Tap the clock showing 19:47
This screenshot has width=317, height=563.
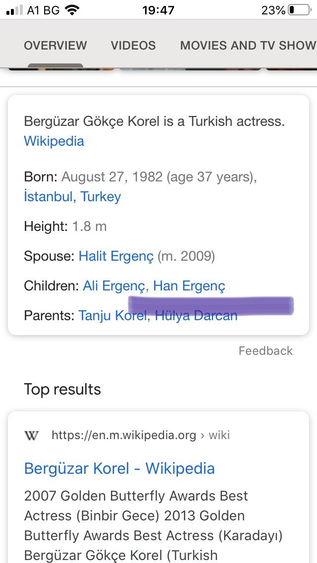click(x=158, y=10)
